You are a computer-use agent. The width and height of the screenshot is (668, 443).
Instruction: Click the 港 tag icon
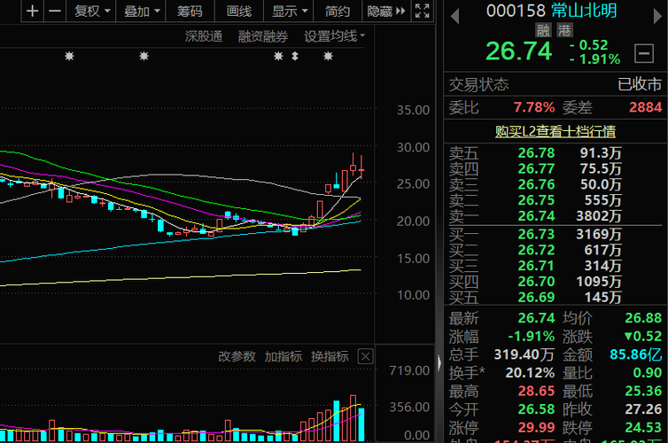[x=564, y=30]
